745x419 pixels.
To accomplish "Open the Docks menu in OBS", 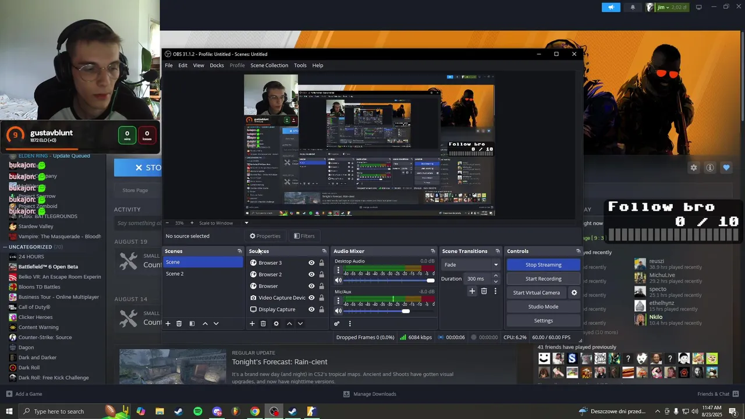I will point(217,65).
